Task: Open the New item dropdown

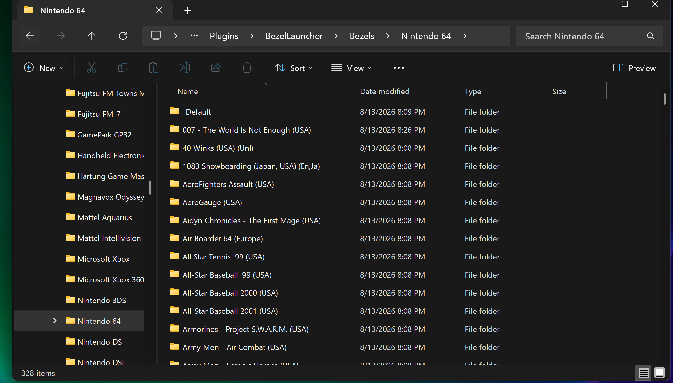Action: pos(44,68)
